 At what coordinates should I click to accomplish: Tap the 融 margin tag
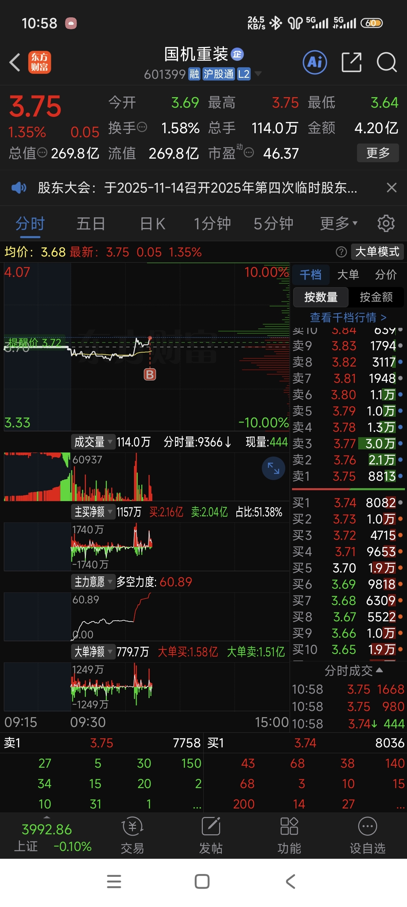point(194,74)
